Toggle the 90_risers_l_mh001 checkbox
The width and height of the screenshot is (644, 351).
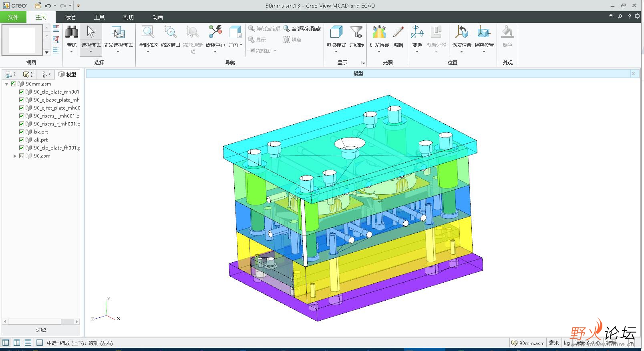22,116
